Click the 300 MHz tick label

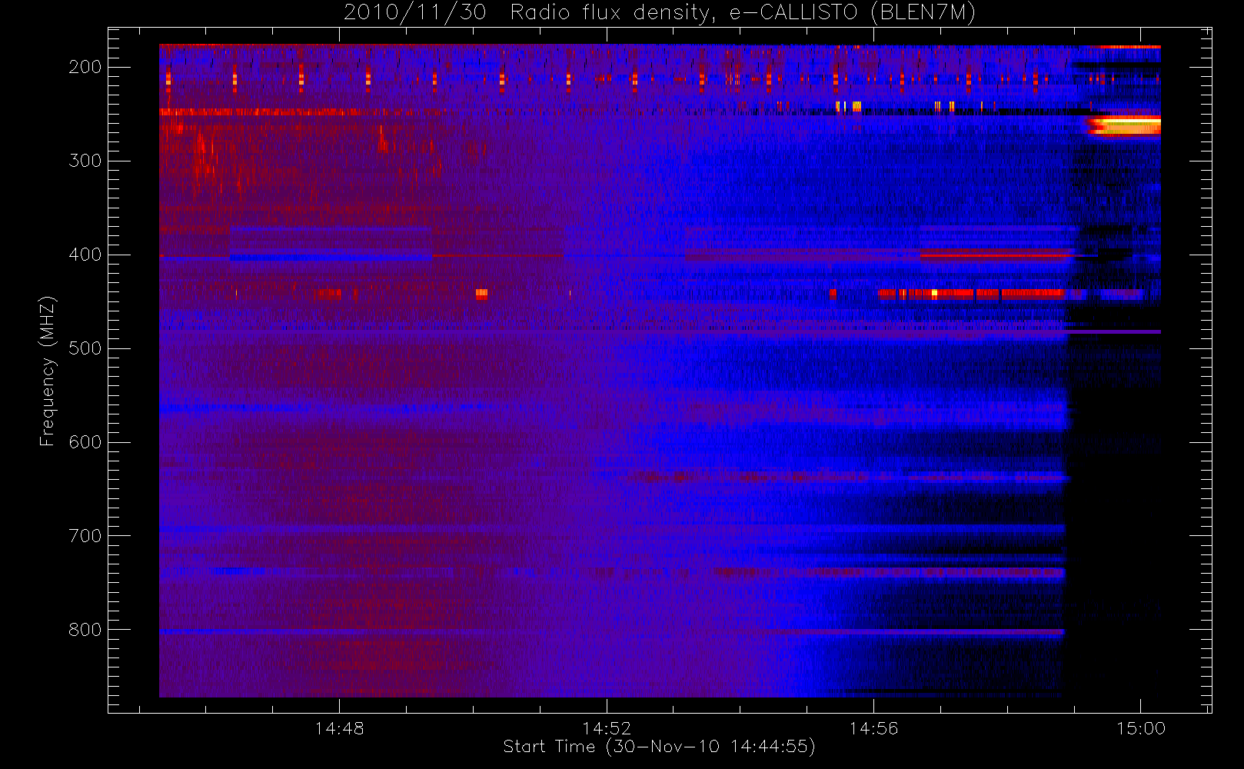click(x=85, y=161)
